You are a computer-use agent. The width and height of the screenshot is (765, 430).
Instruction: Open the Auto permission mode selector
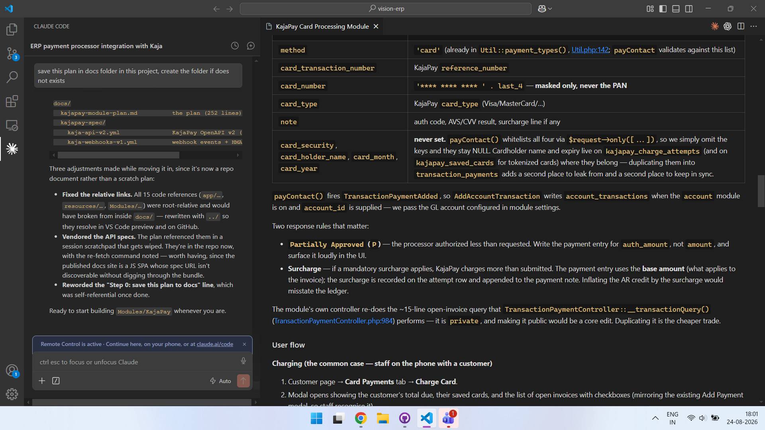(x=221, y=381)
